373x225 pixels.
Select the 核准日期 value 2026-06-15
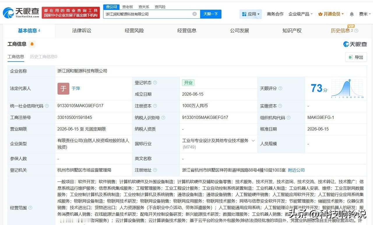[318, 129]
